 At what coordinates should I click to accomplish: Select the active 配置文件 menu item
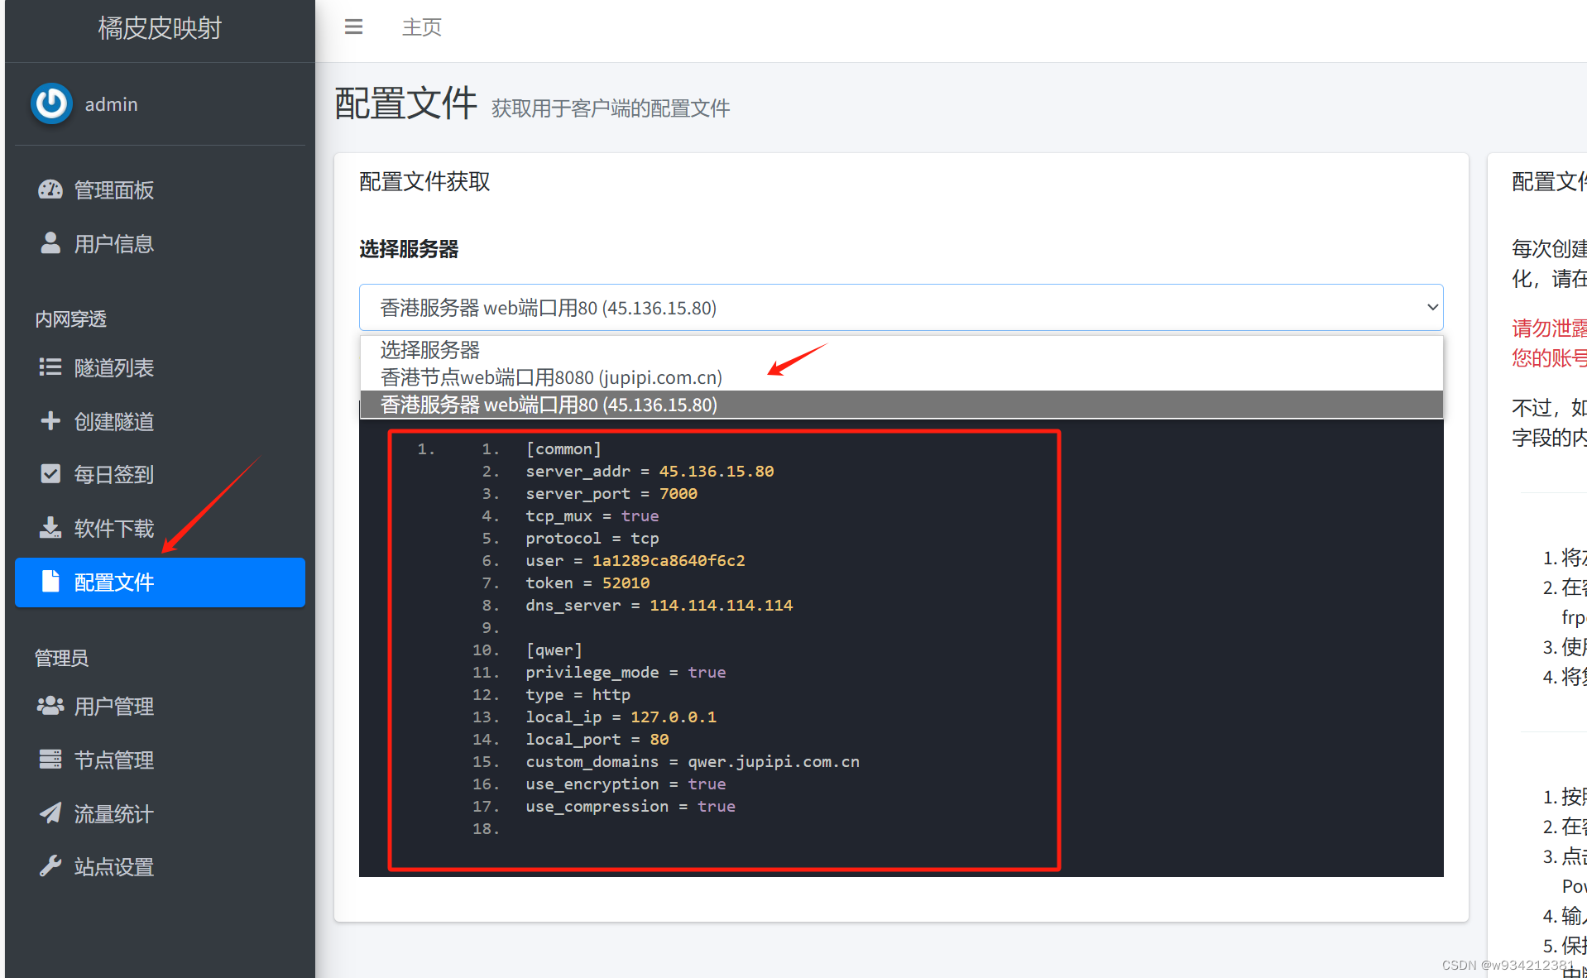point(160,582)
